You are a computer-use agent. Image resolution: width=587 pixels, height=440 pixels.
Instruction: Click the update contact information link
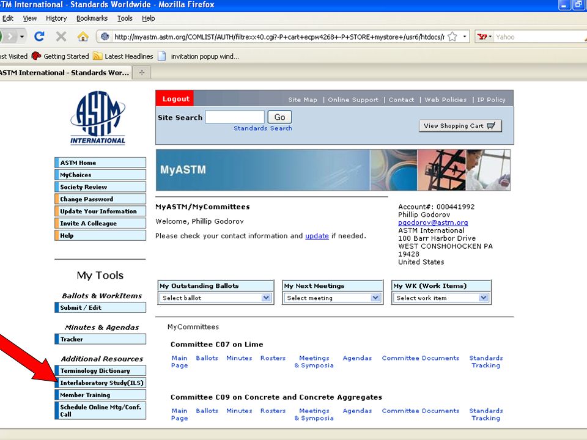317,236
